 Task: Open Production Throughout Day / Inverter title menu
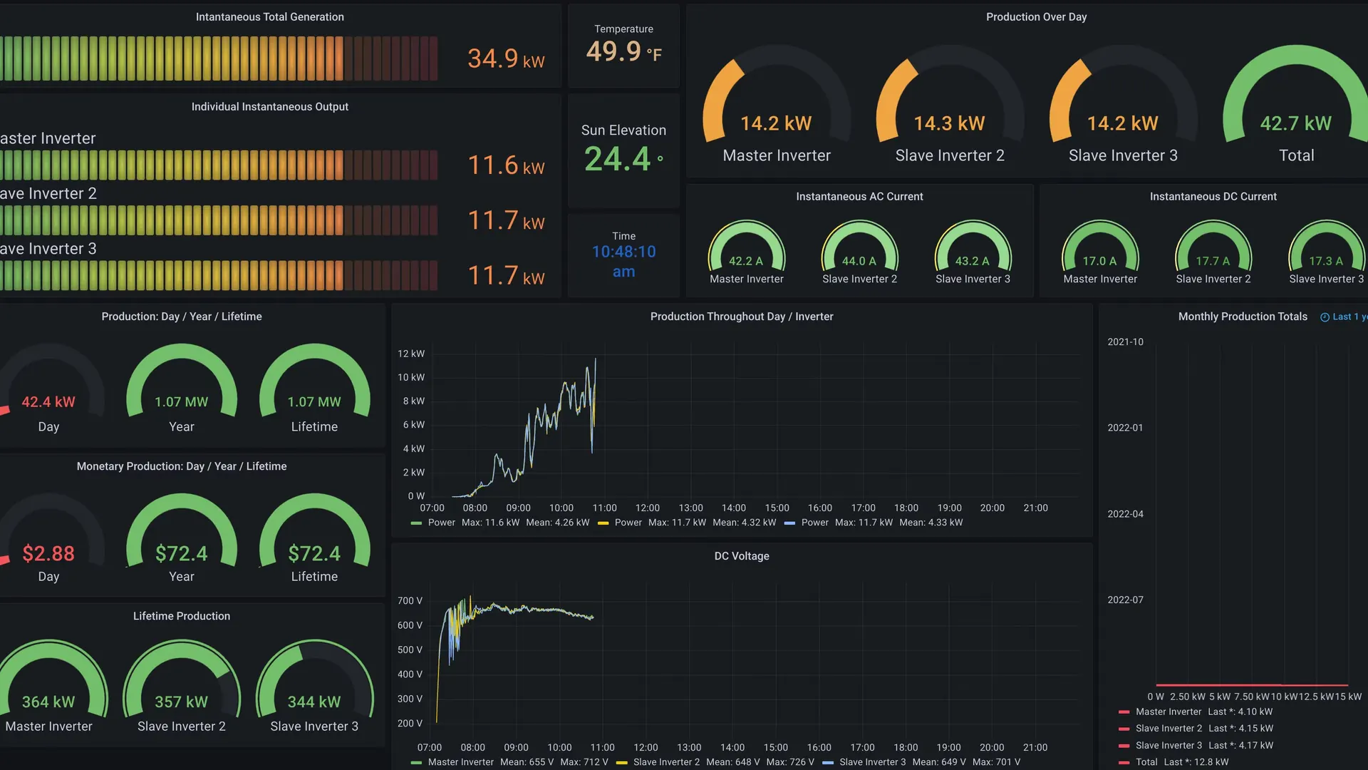[742, 317]
